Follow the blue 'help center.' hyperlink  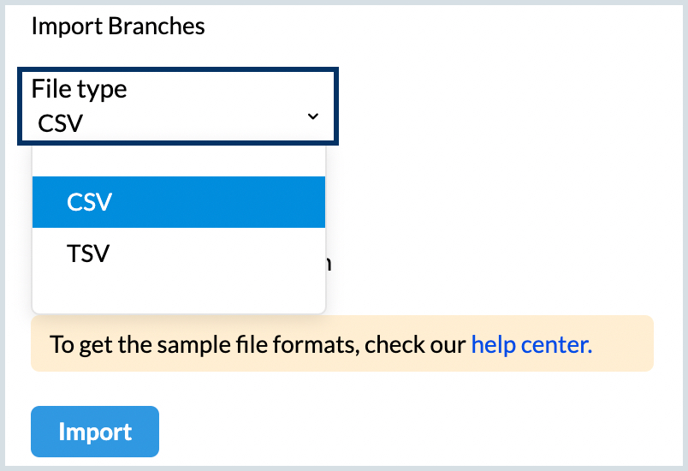pyautogui.click(x=531, y=345)
